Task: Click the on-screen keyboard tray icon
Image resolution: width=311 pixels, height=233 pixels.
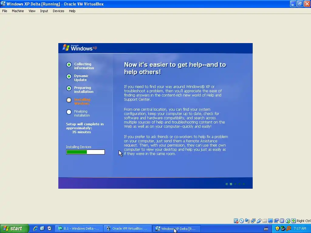Action: click(266, 229)
